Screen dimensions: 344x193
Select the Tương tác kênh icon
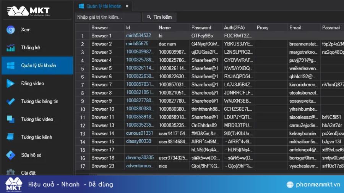(x=11, y=137)
